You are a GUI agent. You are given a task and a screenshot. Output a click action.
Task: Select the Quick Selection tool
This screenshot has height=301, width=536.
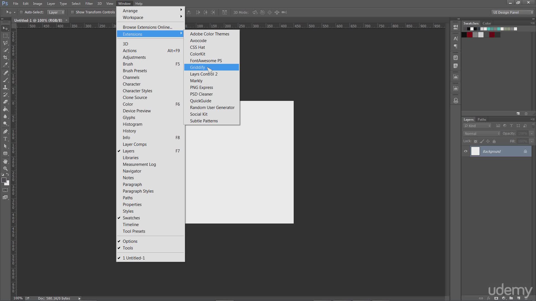[5, 50]
